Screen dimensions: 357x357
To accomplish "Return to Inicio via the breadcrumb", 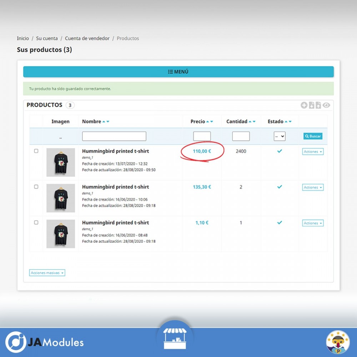I will (22, 38).
